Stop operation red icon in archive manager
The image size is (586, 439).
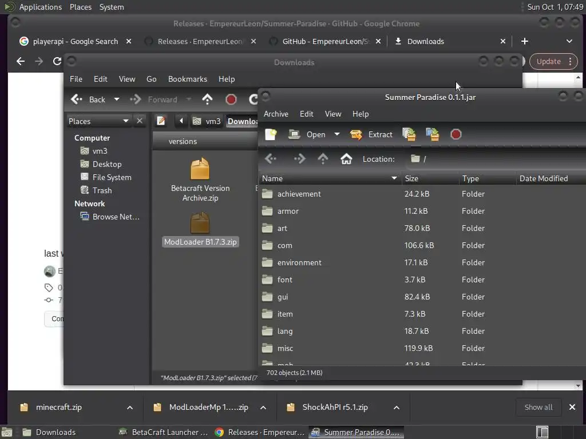[x=456, y=134]
